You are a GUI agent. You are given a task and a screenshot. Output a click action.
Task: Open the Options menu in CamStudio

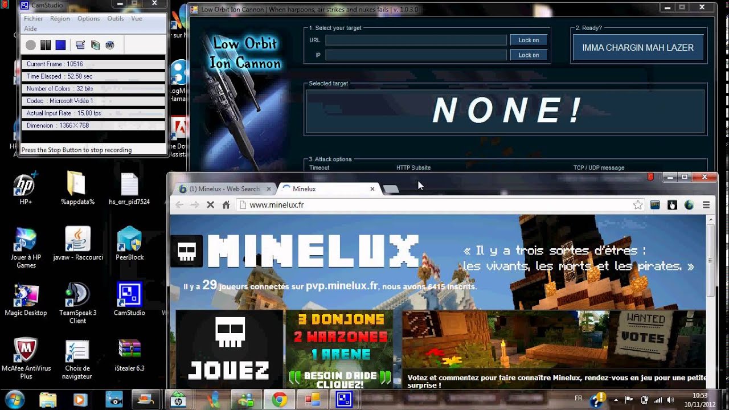(88, 19)
